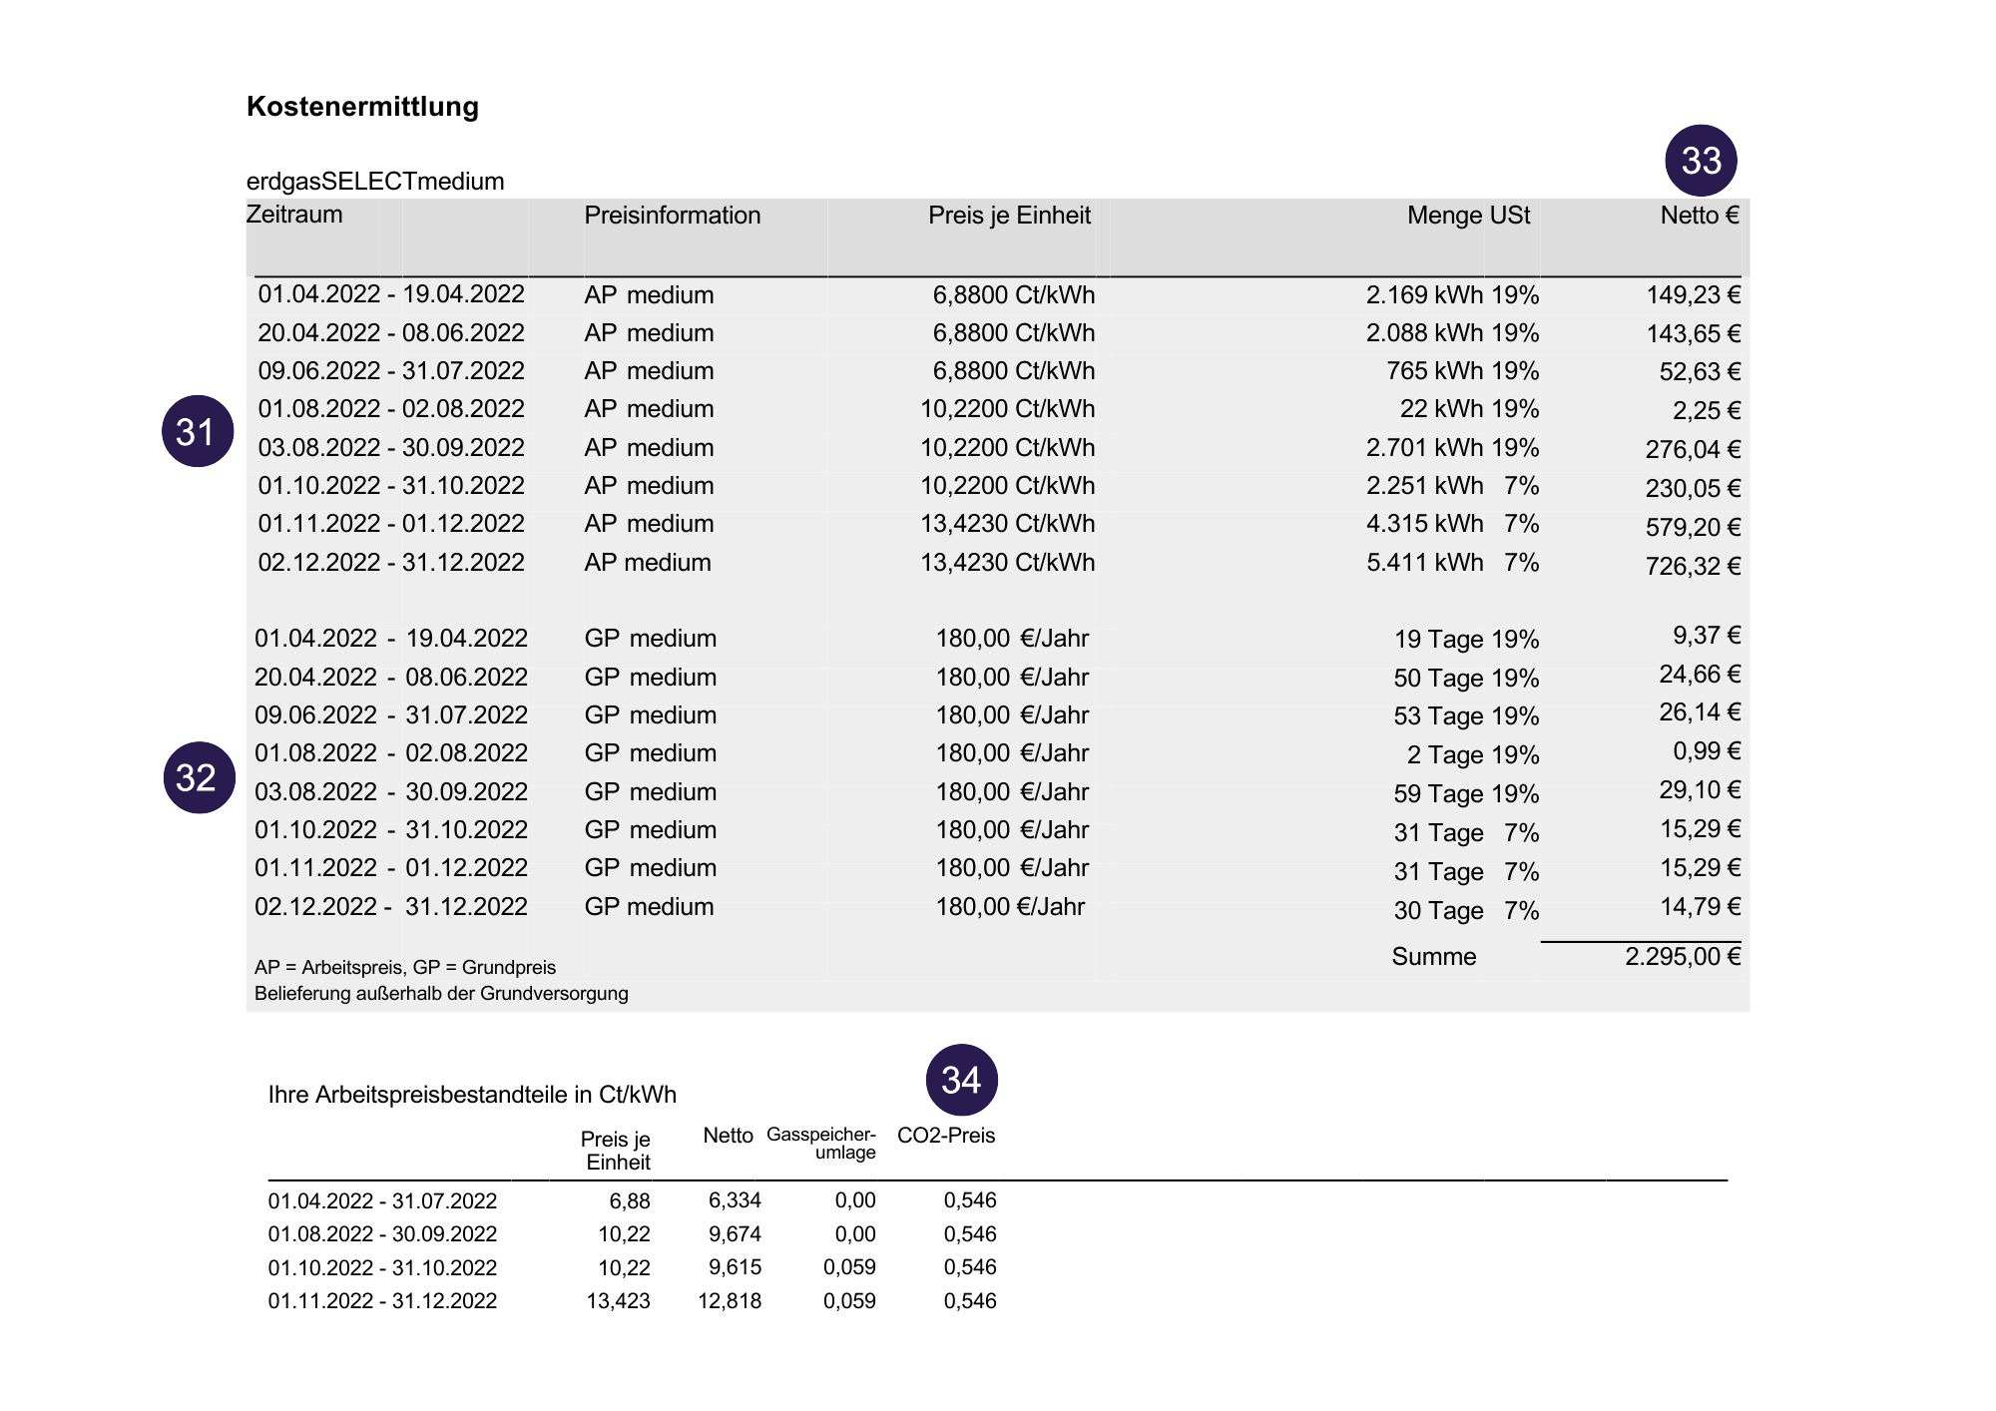Select the 13,4230 Ct/kWh price for 01.11.2022

1007,524
